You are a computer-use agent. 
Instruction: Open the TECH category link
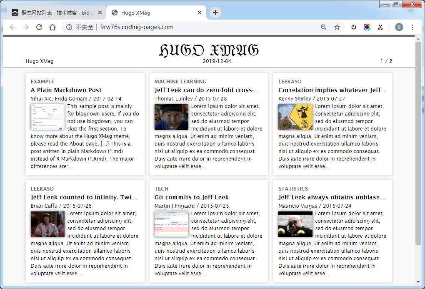161,189
